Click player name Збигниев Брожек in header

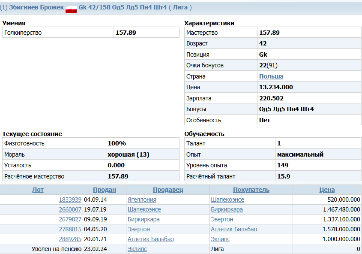[36, 8]
